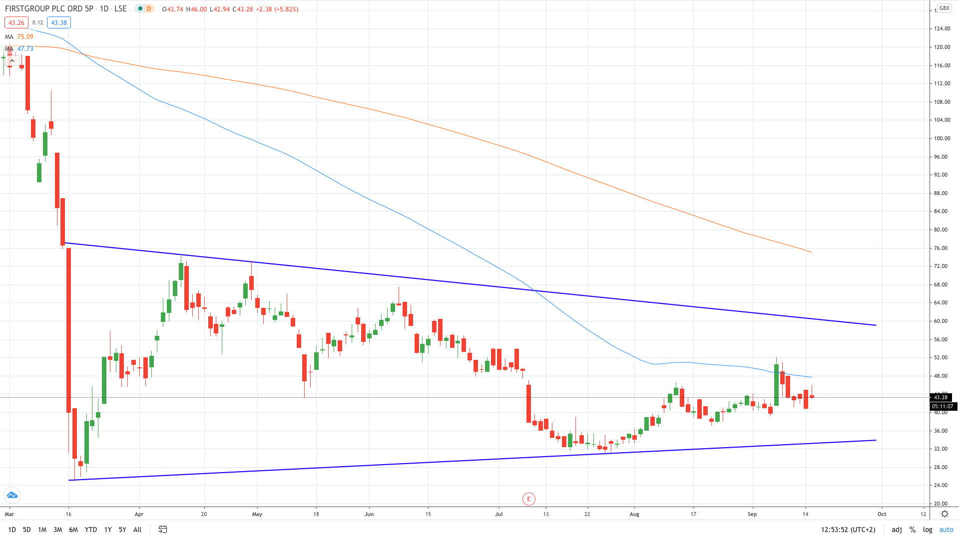Image resolution: width=959 pixels, height=539 pixels.
Task: Click the blue 43.38 buy price button
Action: coord(58,22)
